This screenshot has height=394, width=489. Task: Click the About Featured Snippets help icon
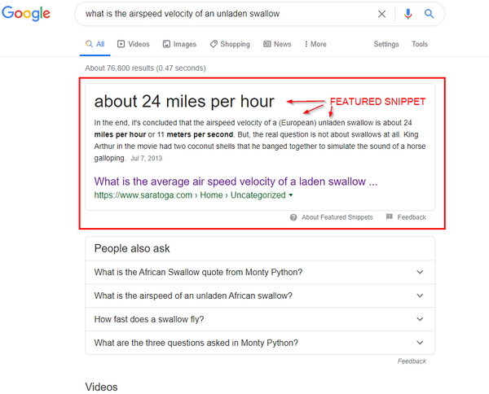tap(293, 217)
